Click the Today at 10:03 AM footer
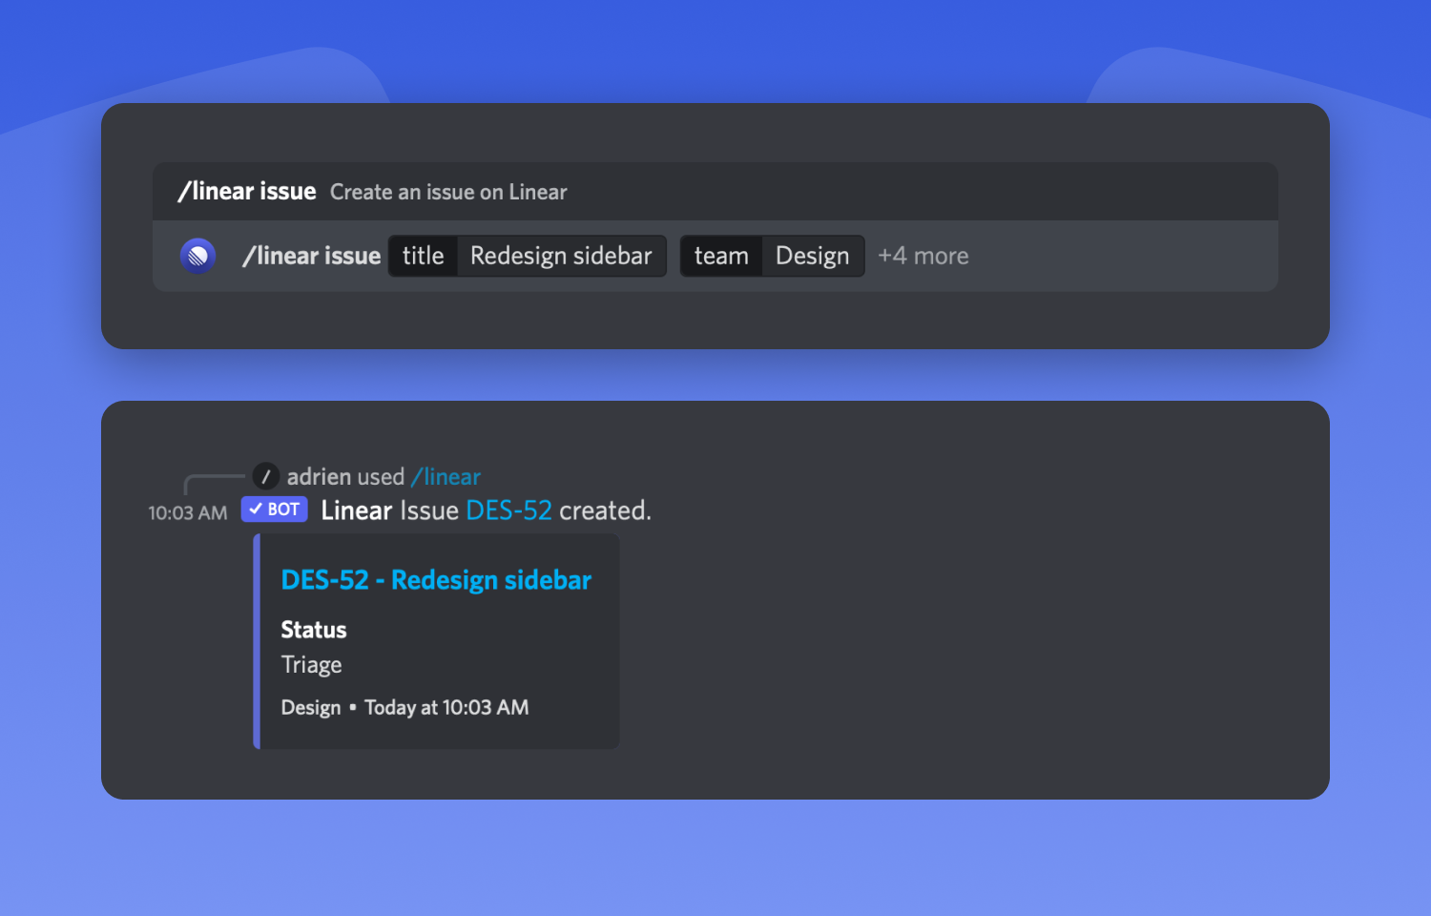Image resolution: width=1431 pixels, height=916 pixels. point(446,708)
